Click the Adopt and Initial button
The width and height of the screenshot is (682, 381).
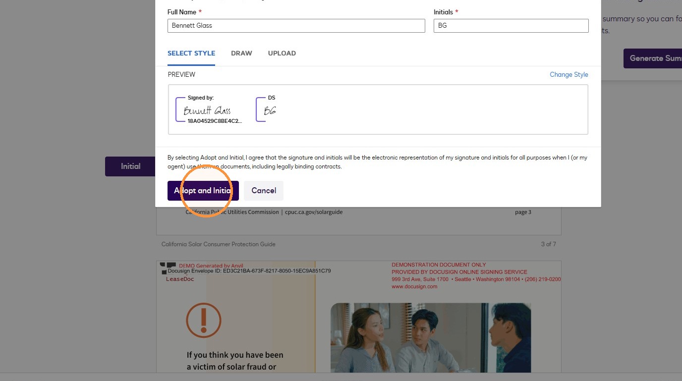[x=203, y=191]
